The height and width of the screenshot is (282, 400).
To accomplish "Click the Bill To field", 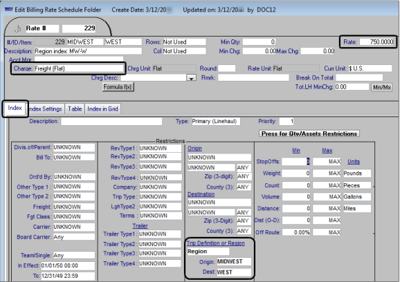I will [74, 158].
